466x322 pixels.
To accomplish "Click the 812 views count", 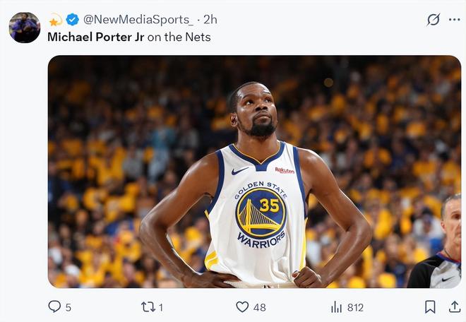I will click(x=355, y=307).
